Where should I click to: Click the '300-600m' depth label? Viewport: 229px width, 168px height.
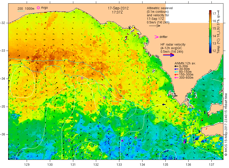coord(186,78)
